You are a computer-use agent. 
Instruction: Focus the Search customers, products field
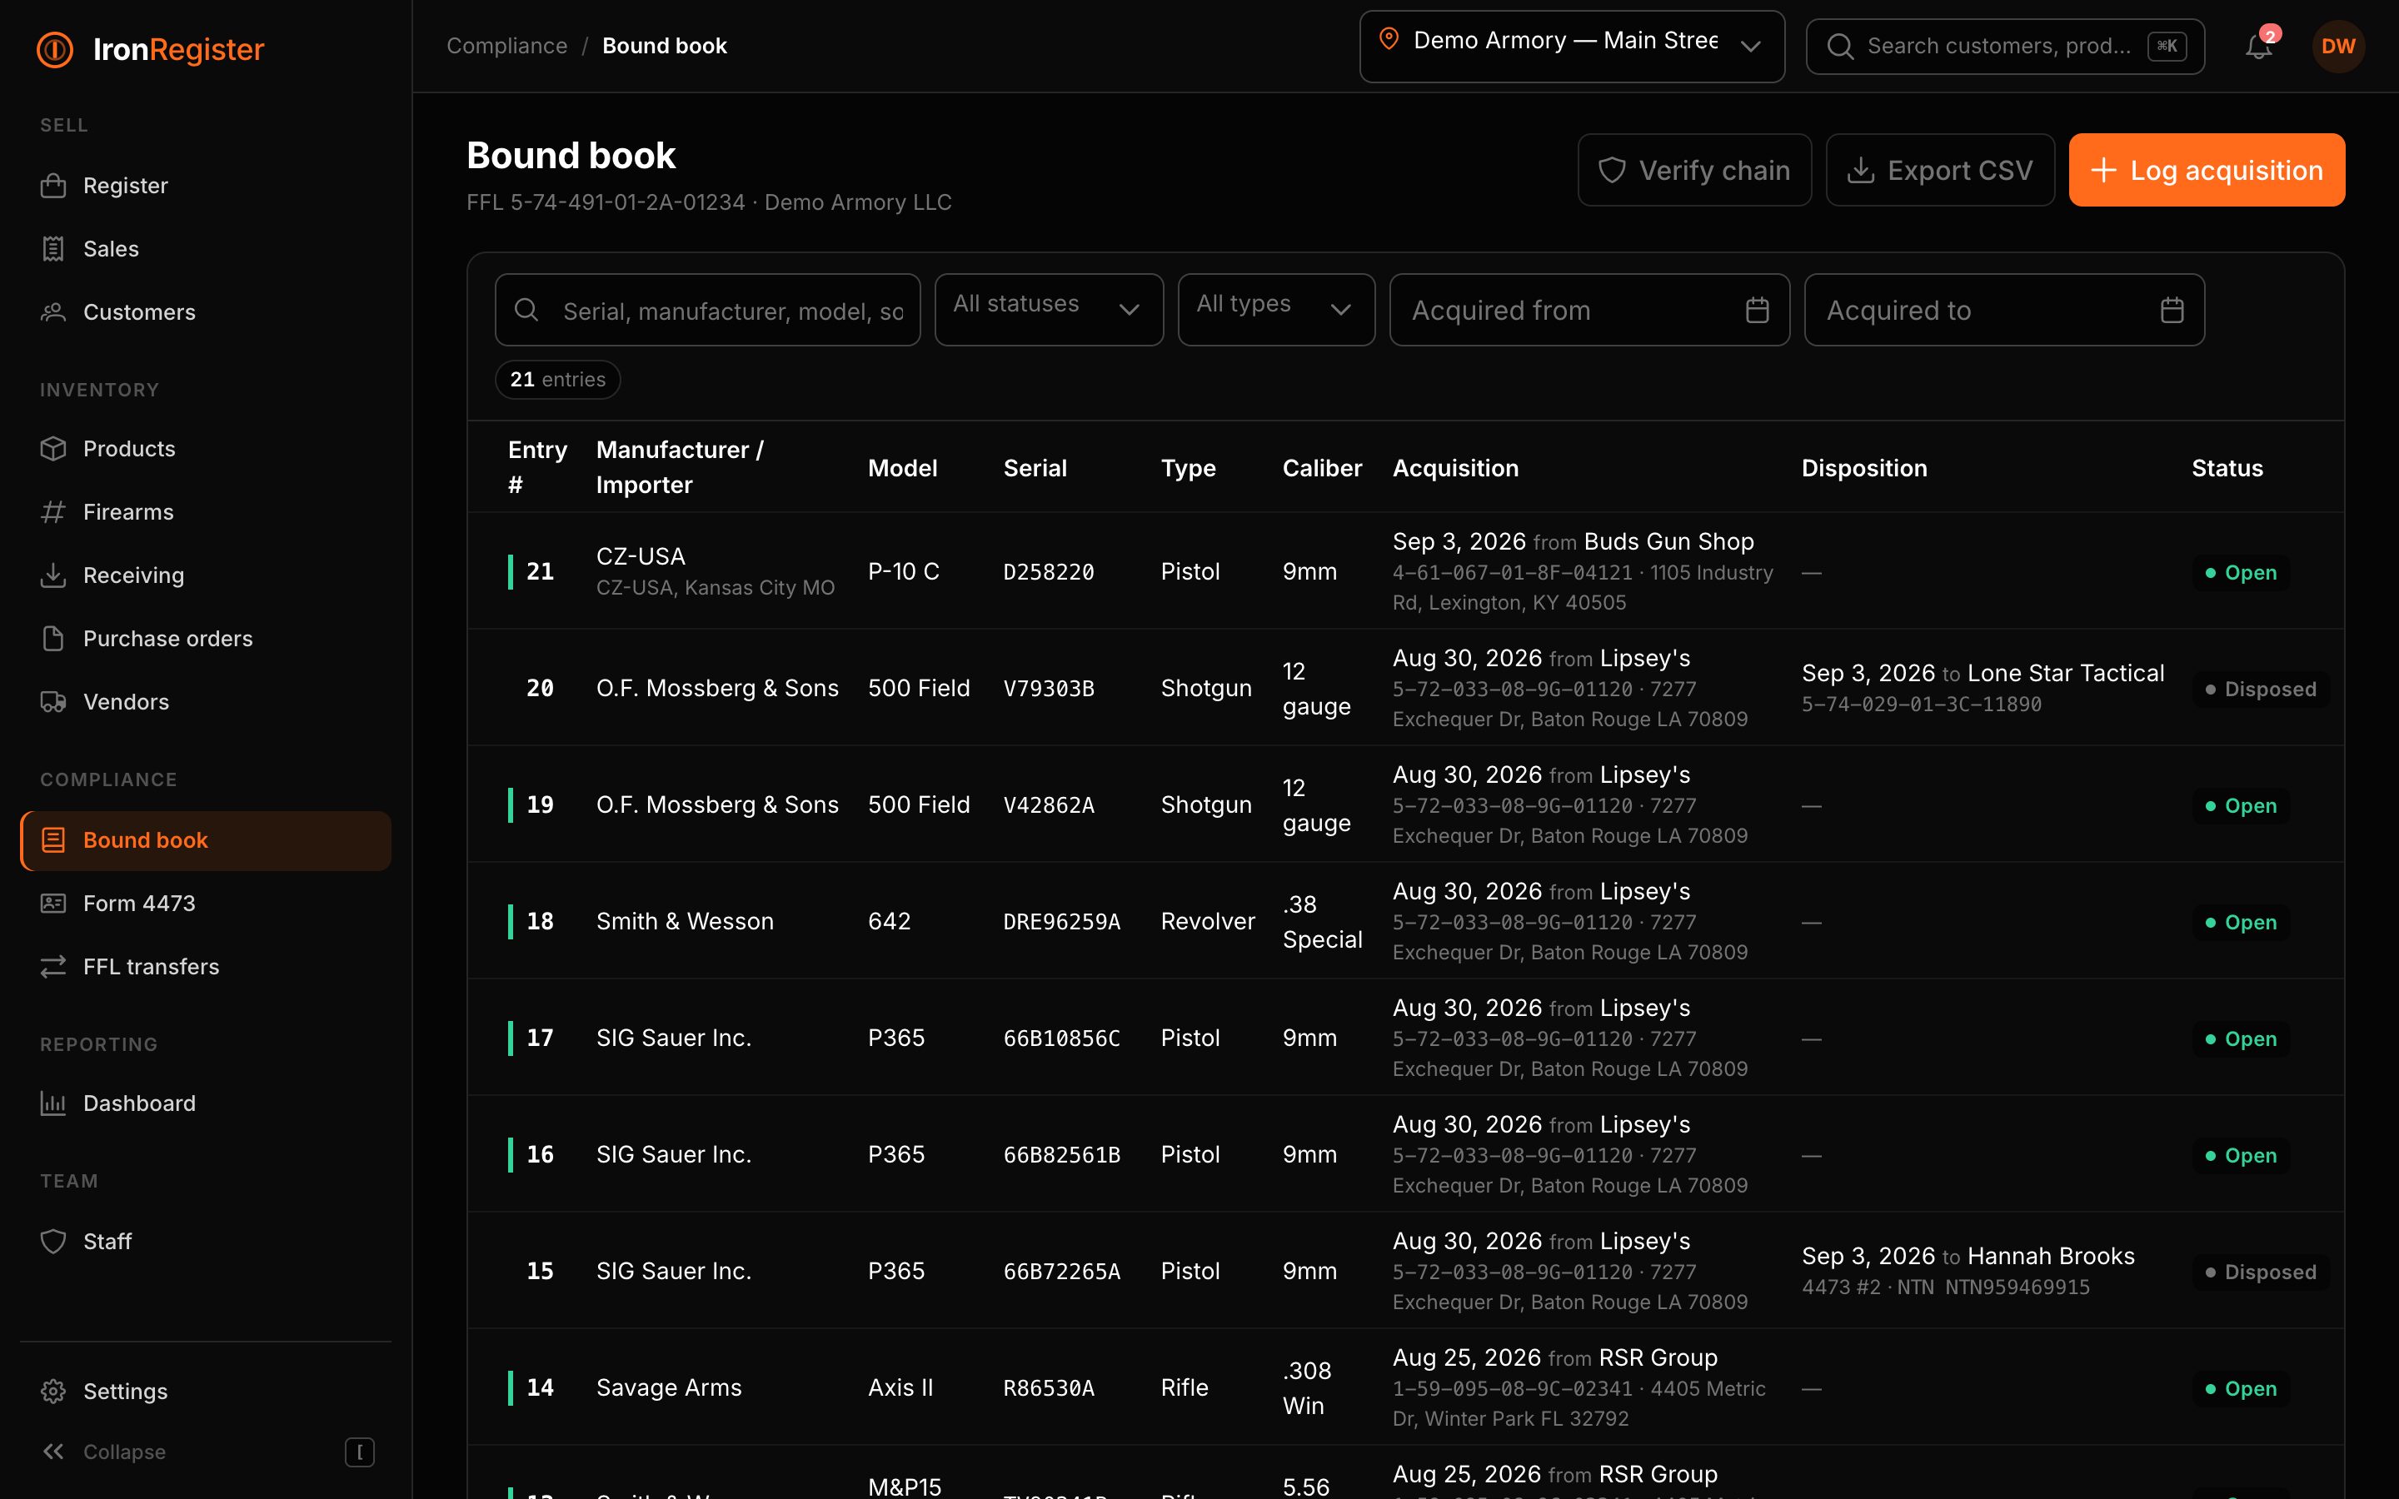[2004, 47]
